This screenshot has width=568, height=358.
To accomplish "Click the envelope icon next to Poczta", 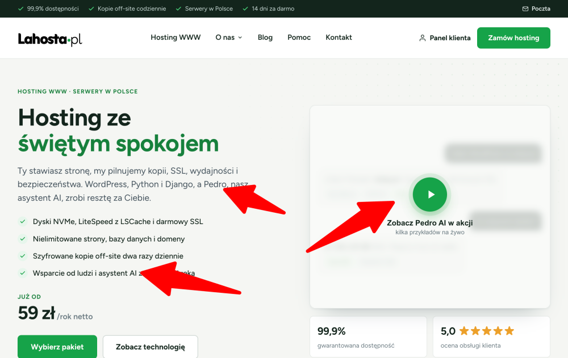I will (525, 9).
